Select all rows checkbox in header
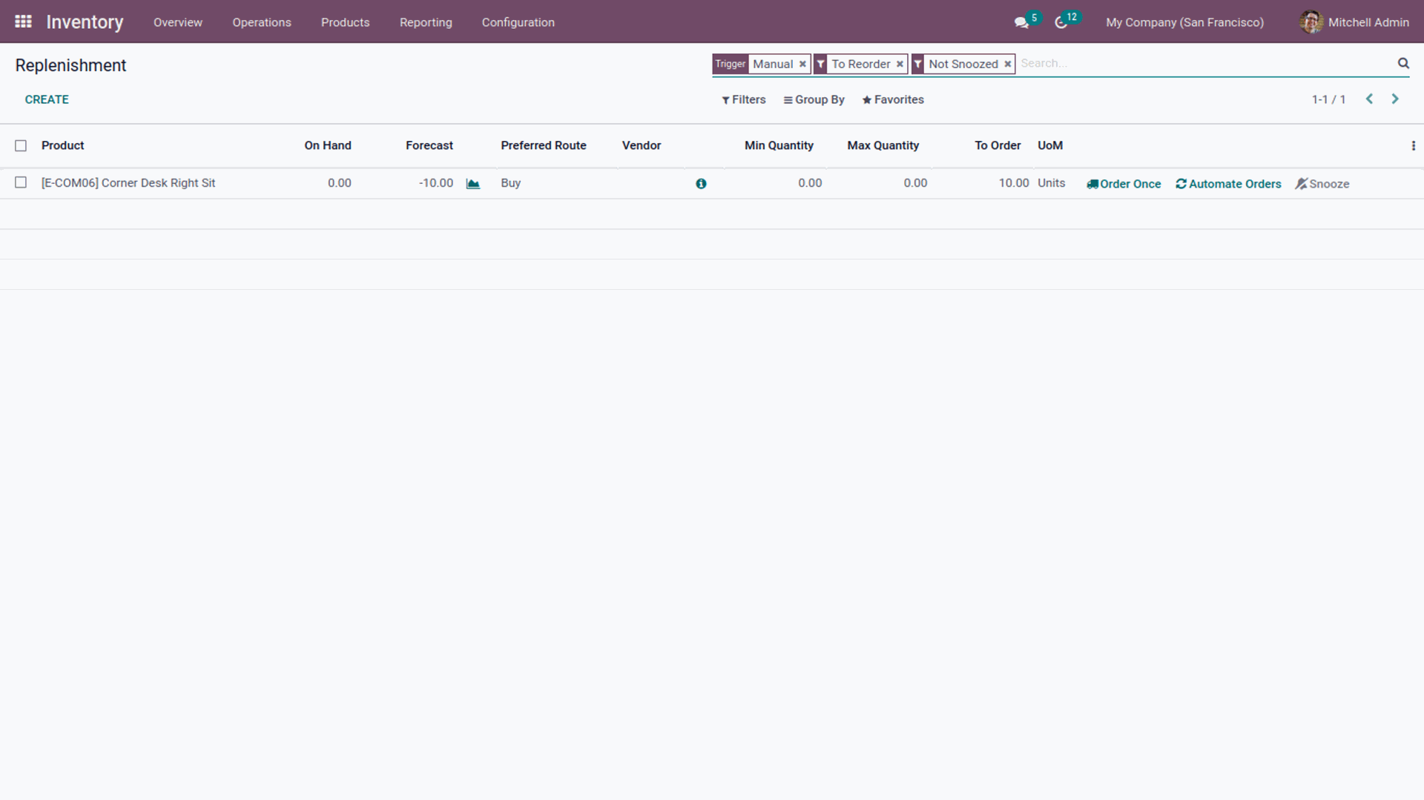 21,145
